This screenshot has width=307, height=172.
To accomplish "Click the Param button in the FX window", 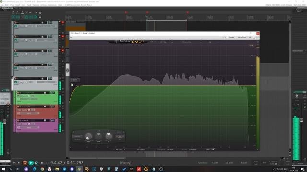I will click(x=232, y=37).
